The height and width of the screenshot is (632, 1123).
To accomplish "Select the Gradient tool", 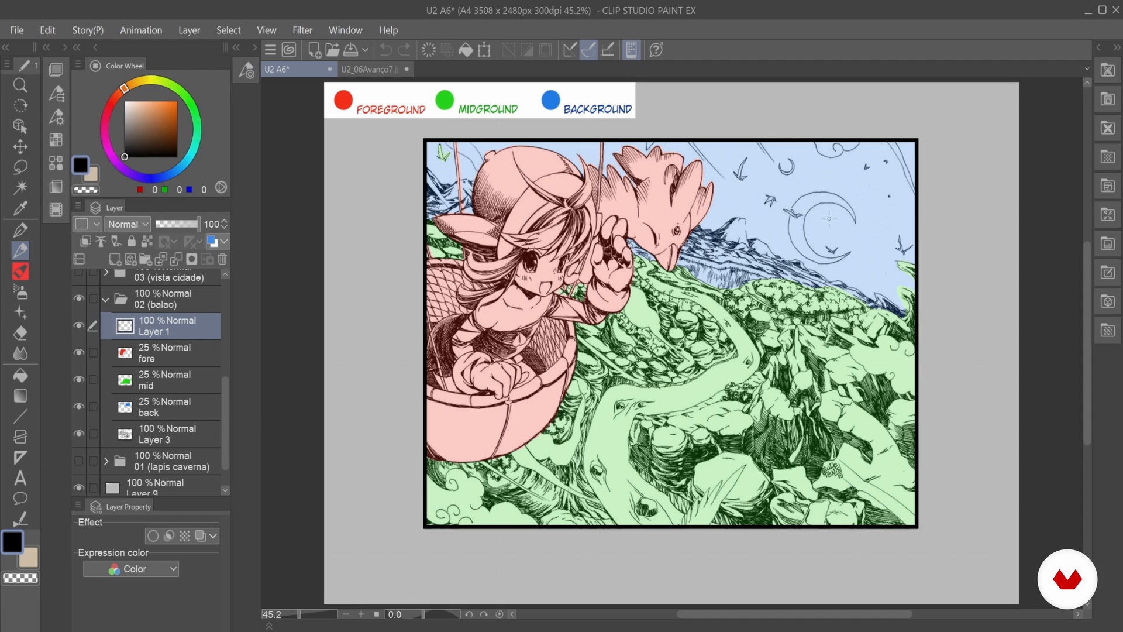I will point(20,396).
